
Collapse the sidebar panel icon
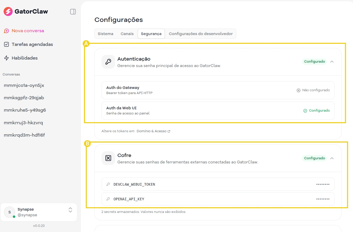73,12
